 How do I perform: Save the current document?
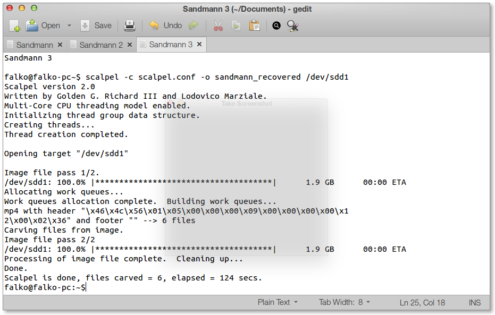tap(96, 25)
